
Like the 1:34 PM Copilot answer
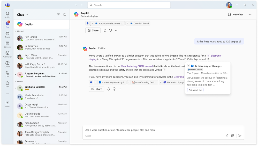coord(108,89)
